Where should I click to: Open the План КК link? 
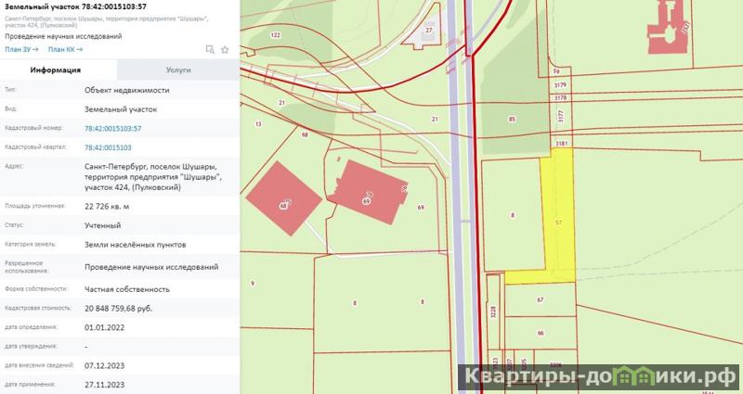pyautogui.click(x=65, y=49)
